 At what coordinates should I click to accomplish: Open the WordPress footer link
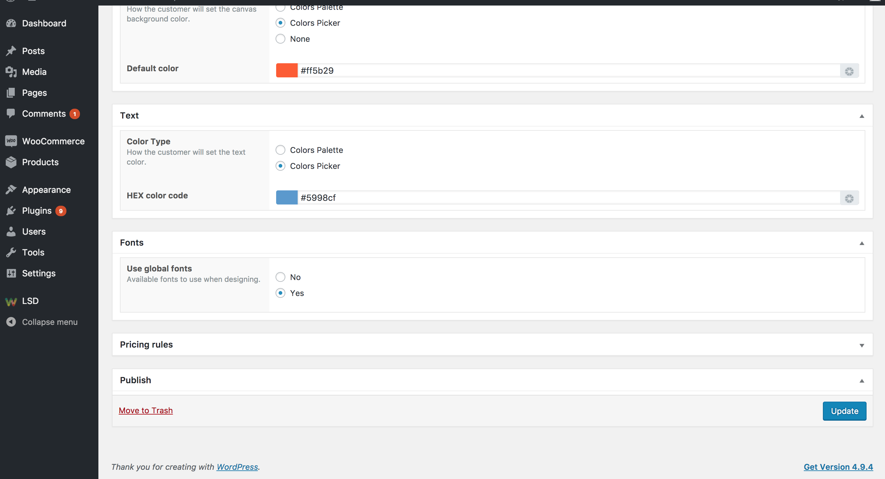tap(237, 467)
